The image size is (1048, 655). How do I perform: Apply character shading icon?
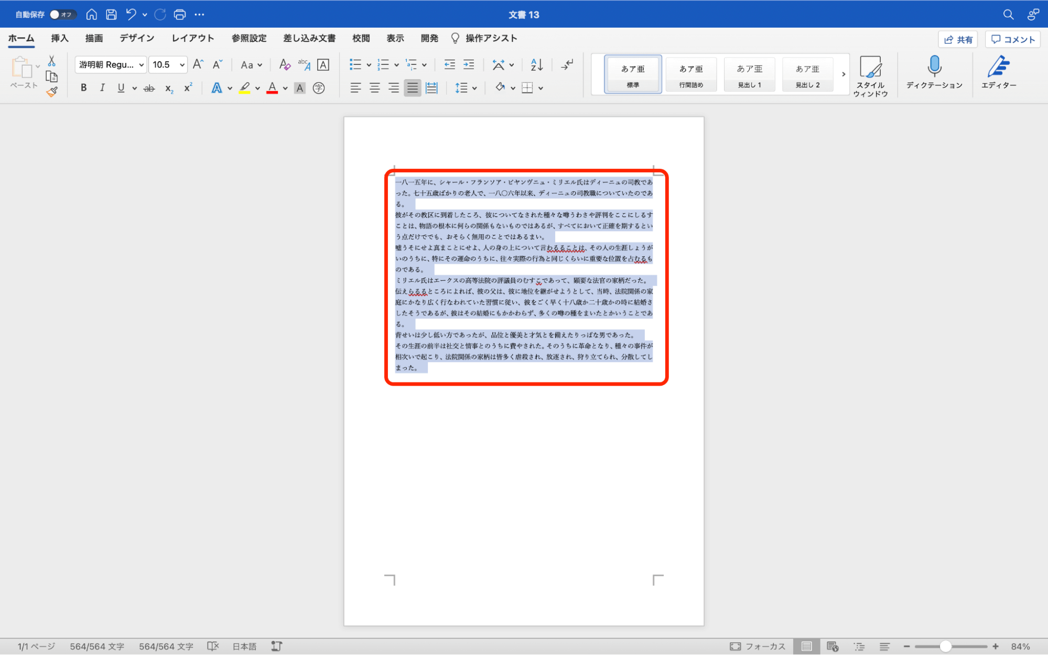point(300,88)
